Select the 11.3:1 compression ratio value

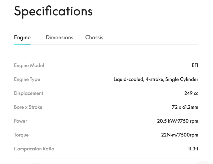pos(193,149)
